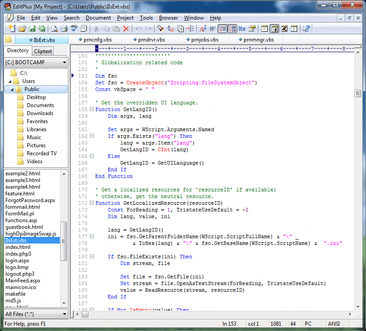Open Print Preview from the toolbar
Screen dimensions: 366x331
coord(54,29)
